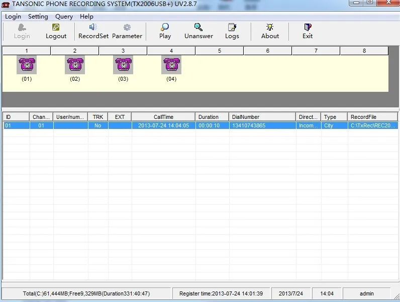Sort by the Type column header
Viewport: 400px width, 302px height.
334,117
